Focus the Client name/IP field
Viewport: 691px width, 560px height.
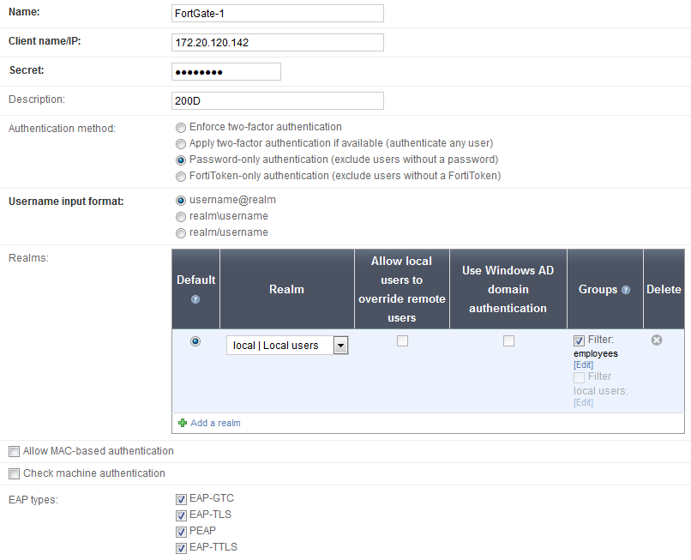tap(278, 43)
